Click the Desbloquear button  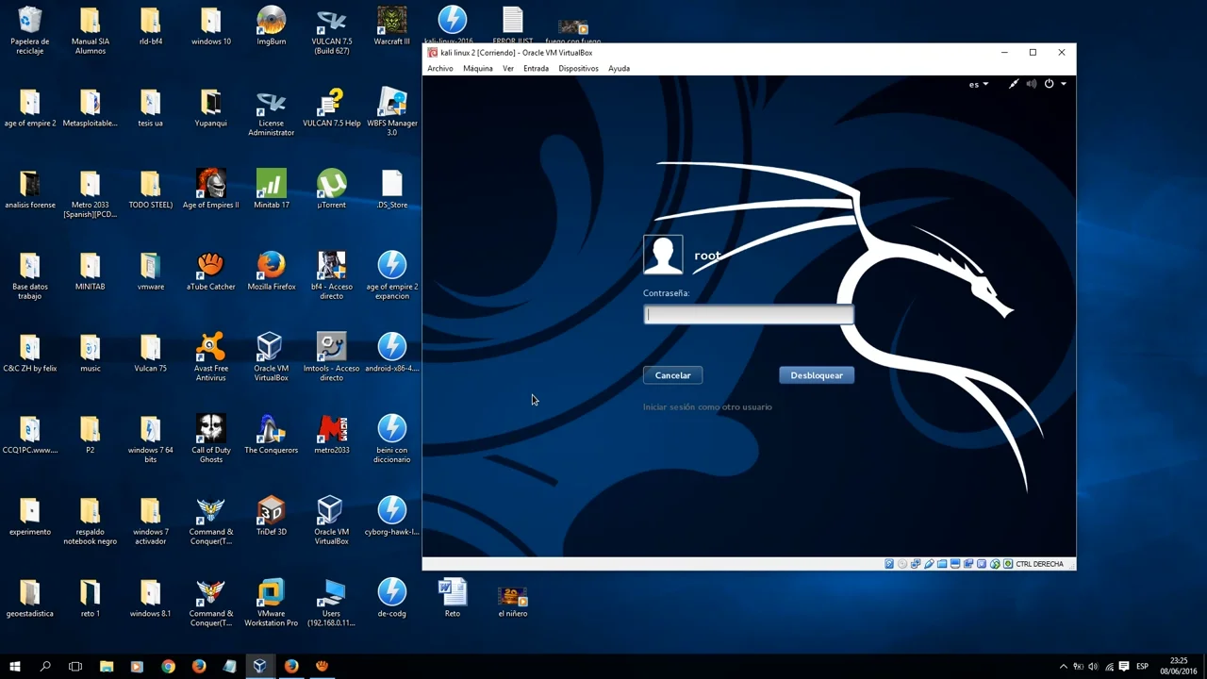click(x=817, y=375)
